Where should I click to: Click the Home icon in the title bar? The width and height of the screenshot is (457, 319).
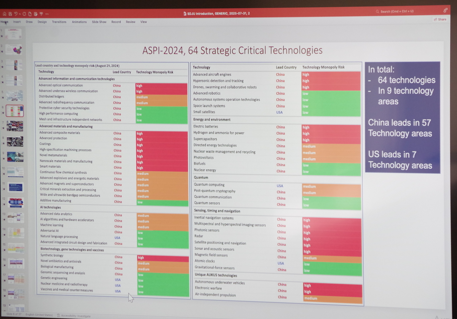tap(4, 14)
